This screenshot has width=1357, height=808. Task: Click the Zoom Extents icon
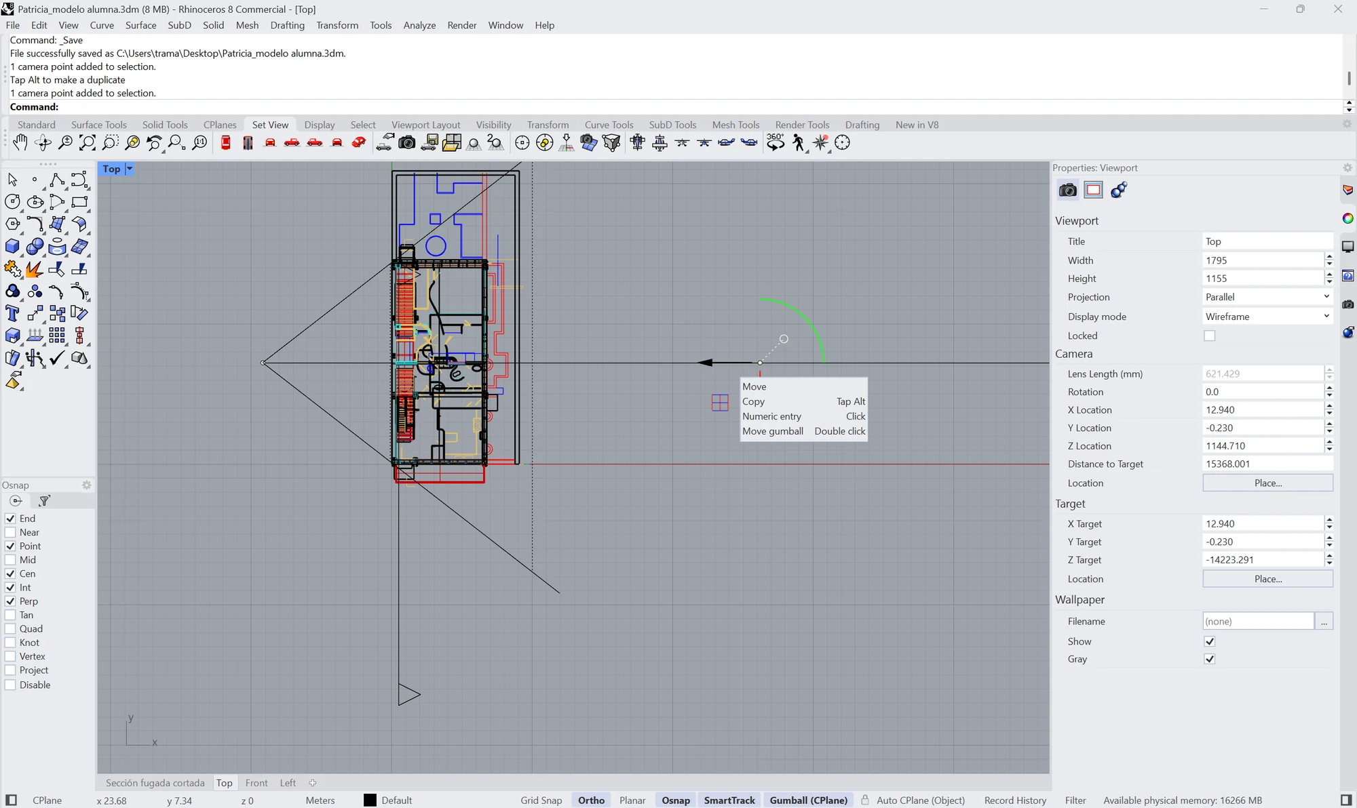click(x=88, y=143)
